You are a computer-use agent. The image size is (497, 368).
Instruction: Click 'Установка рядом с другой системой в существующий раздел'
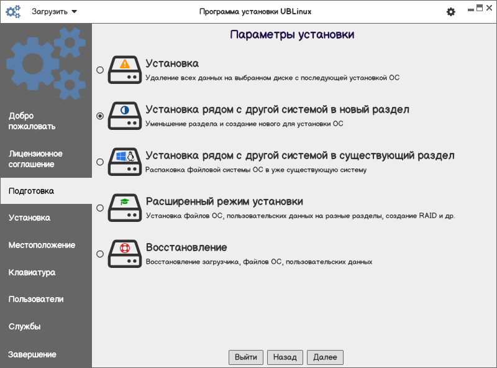pyautogui.click(x=300, y=156)
